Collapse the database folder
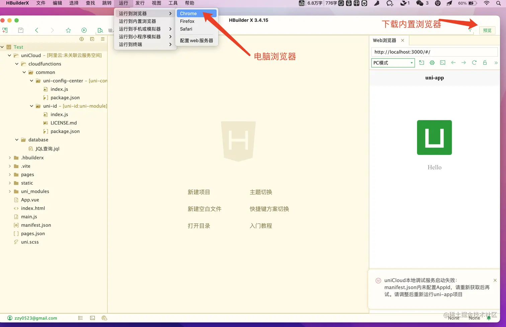Image resolution: width=506 pixels, height=327 pixels. click(x=17, y=140)
